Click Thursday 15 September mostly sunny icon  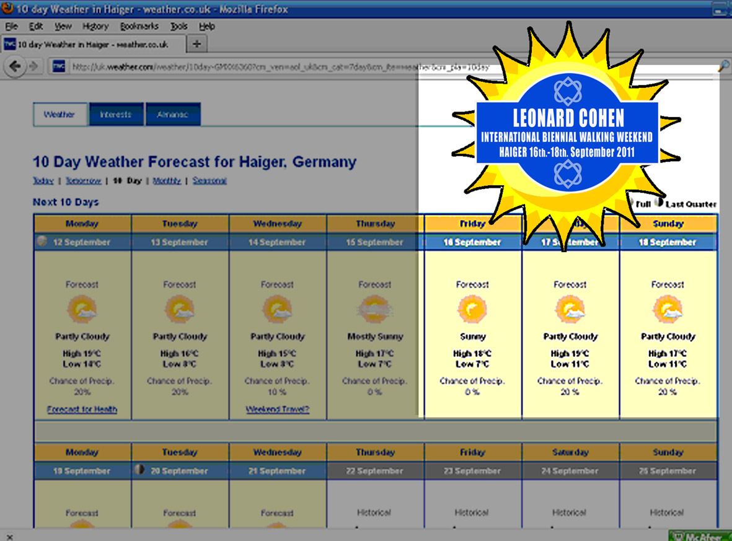click(374, 309)
